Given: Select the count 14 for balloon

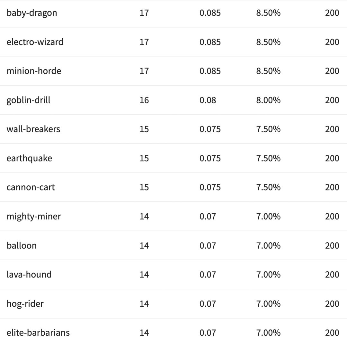Looking at the screenshot, I should click(144, 246).
